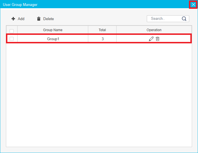The image size is (198, 153).
Task: Click blank space in Group1 Operation cell
Action: pyautogui.click(x=178, y=39)
